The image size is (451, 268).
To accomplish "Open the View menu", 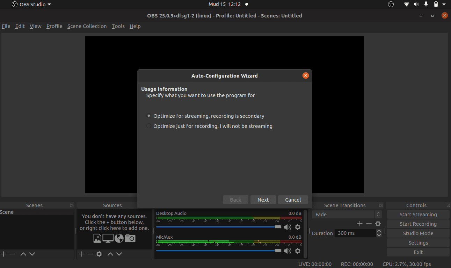I will tap(35, 26).
